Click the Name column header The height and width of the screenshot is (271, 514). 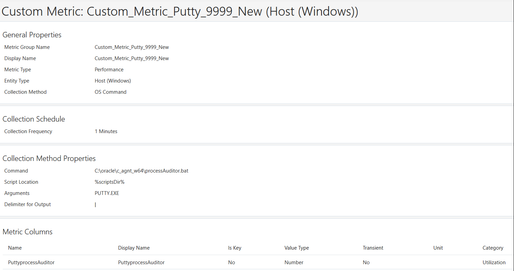coord(15,248)
